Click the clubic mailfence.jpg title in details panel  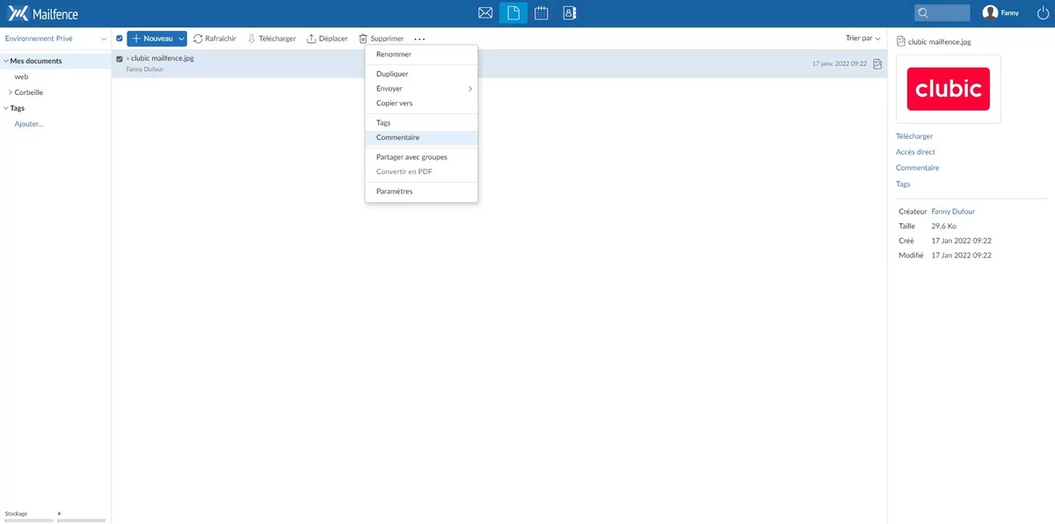940,41
